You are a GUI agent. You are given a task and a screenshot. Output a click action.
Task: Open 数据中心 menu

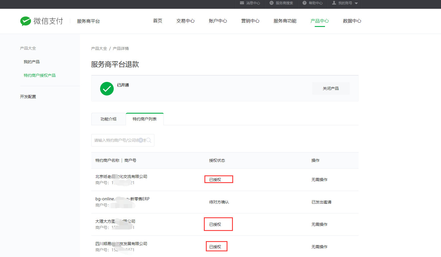tap(352, 21)
